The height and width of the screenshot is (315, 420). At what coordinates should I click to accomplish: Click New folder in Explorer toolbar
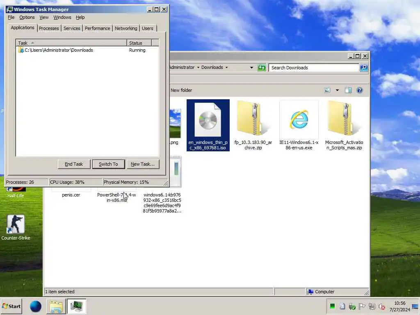point(181,90)
